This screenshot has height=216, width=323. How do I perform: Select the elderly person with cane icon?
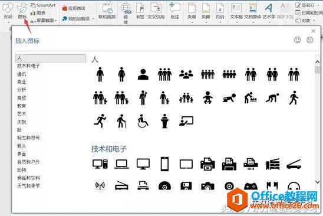click(121, 121)
